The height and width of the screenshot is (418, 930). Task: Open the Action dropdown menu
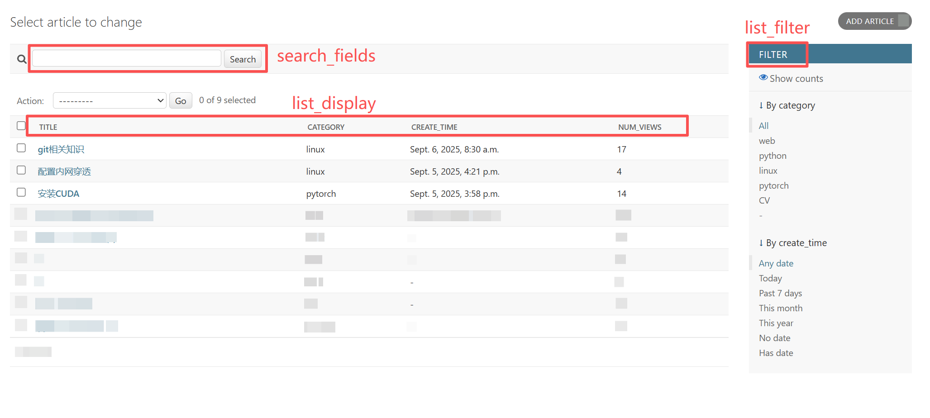(110, 100)
